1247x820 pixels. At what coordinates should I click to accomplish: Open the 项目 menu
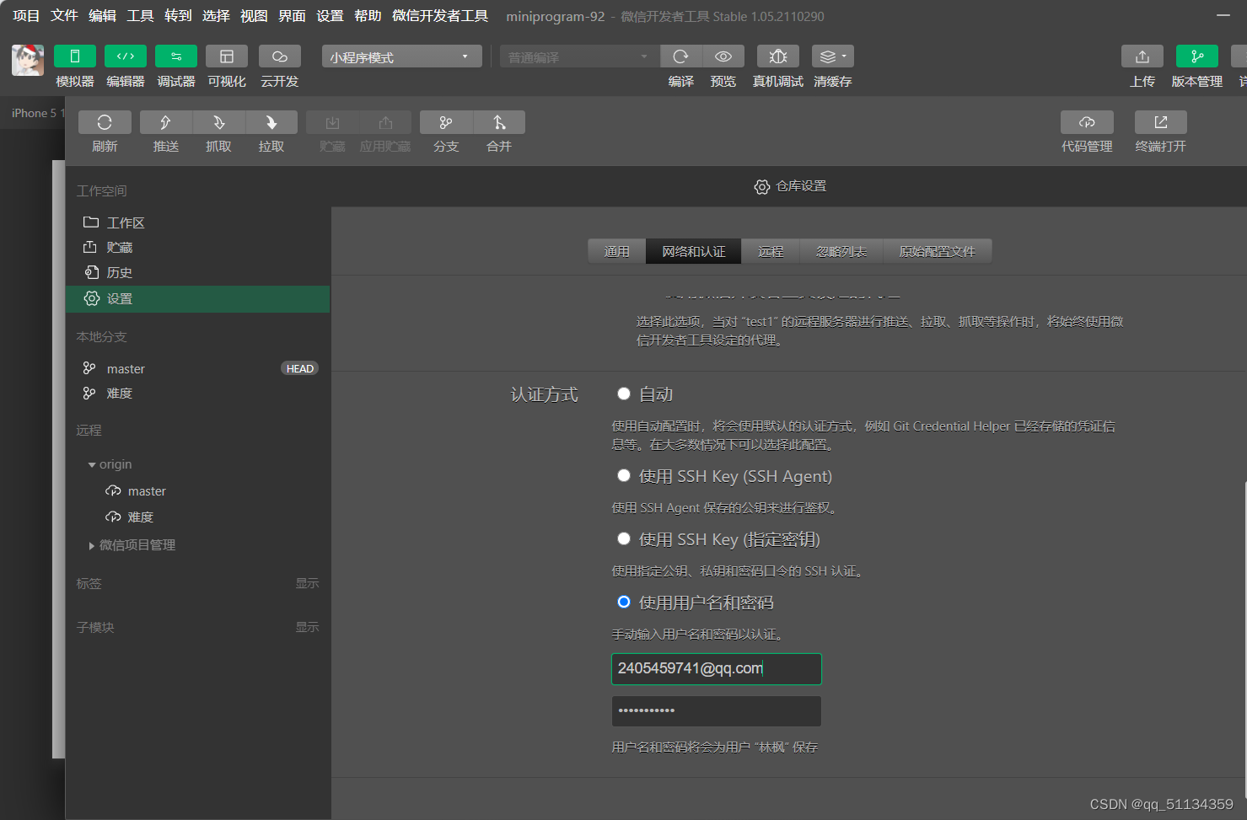26,16
